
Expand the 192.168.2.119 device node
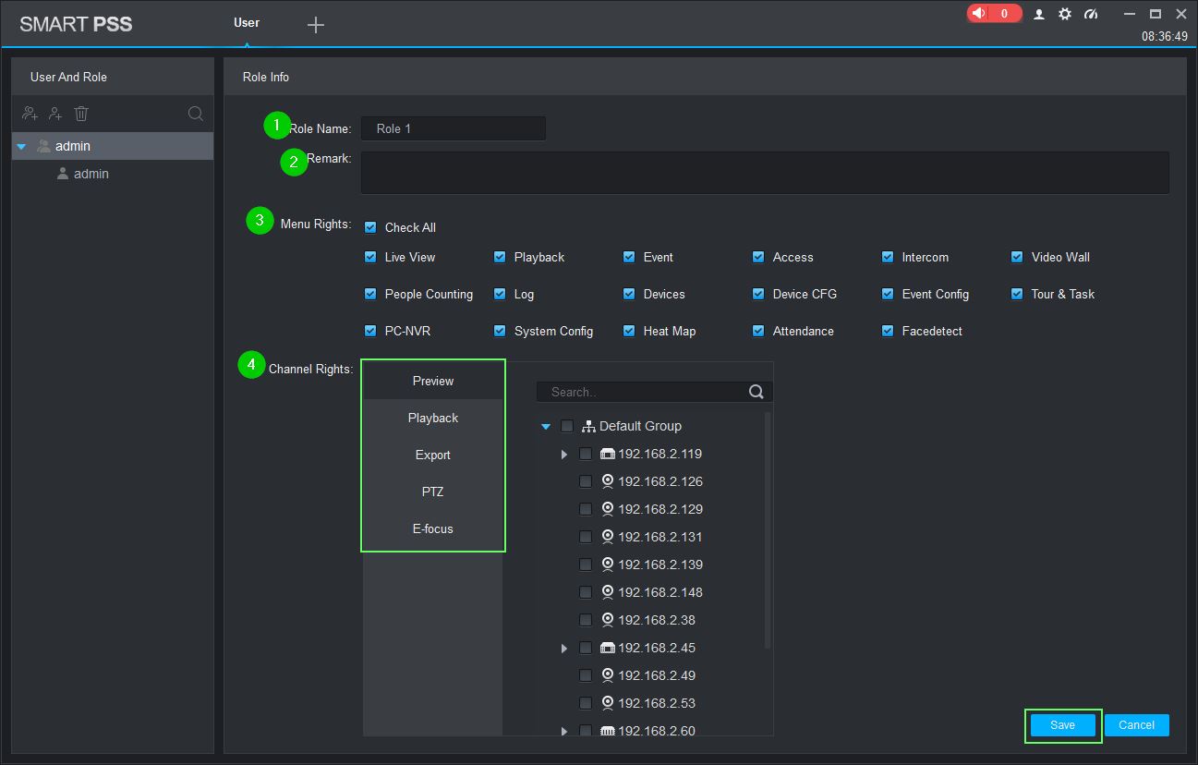[x=564, y=454]
